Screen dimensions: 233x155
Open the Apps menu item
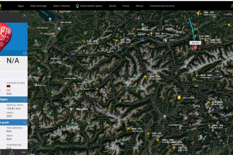(21, 6)
